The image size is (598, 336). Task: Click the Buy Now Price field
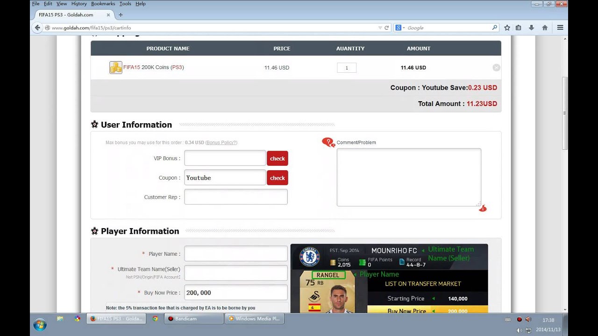coord(236,293)
